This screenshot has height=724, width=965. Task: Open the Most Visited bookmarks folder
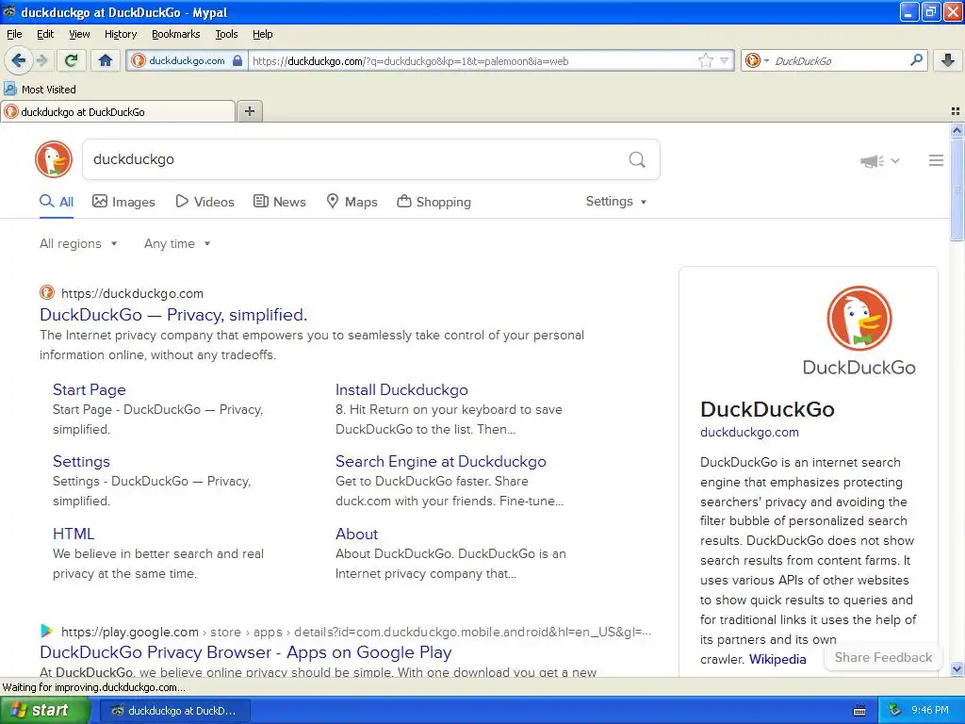40,90
